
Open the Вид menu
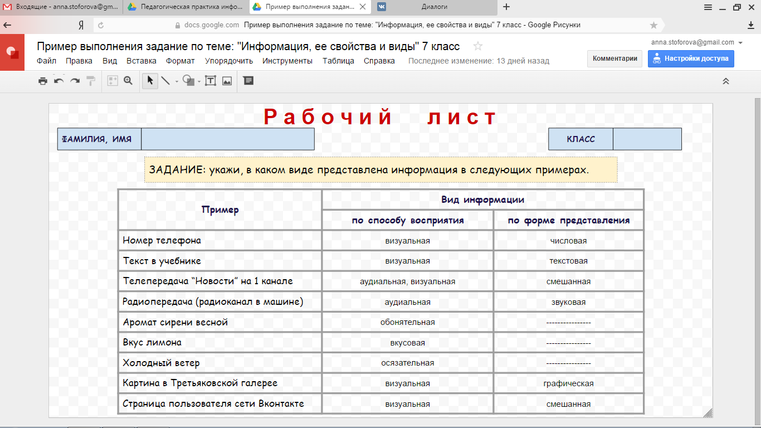click(110, 61)
